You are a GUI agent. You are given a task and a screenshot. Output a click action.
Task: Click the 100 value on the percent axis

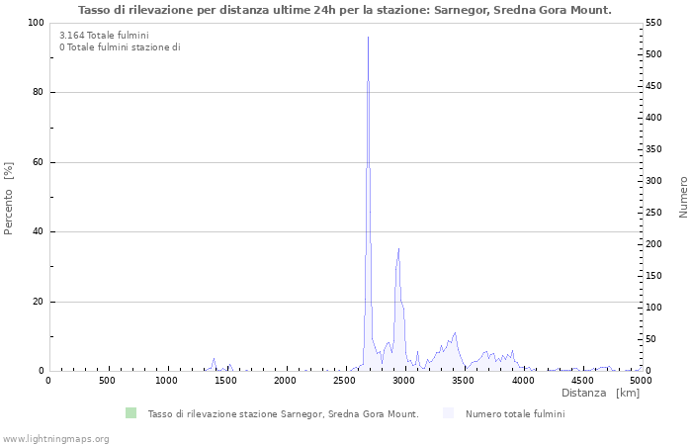[35, 23]
